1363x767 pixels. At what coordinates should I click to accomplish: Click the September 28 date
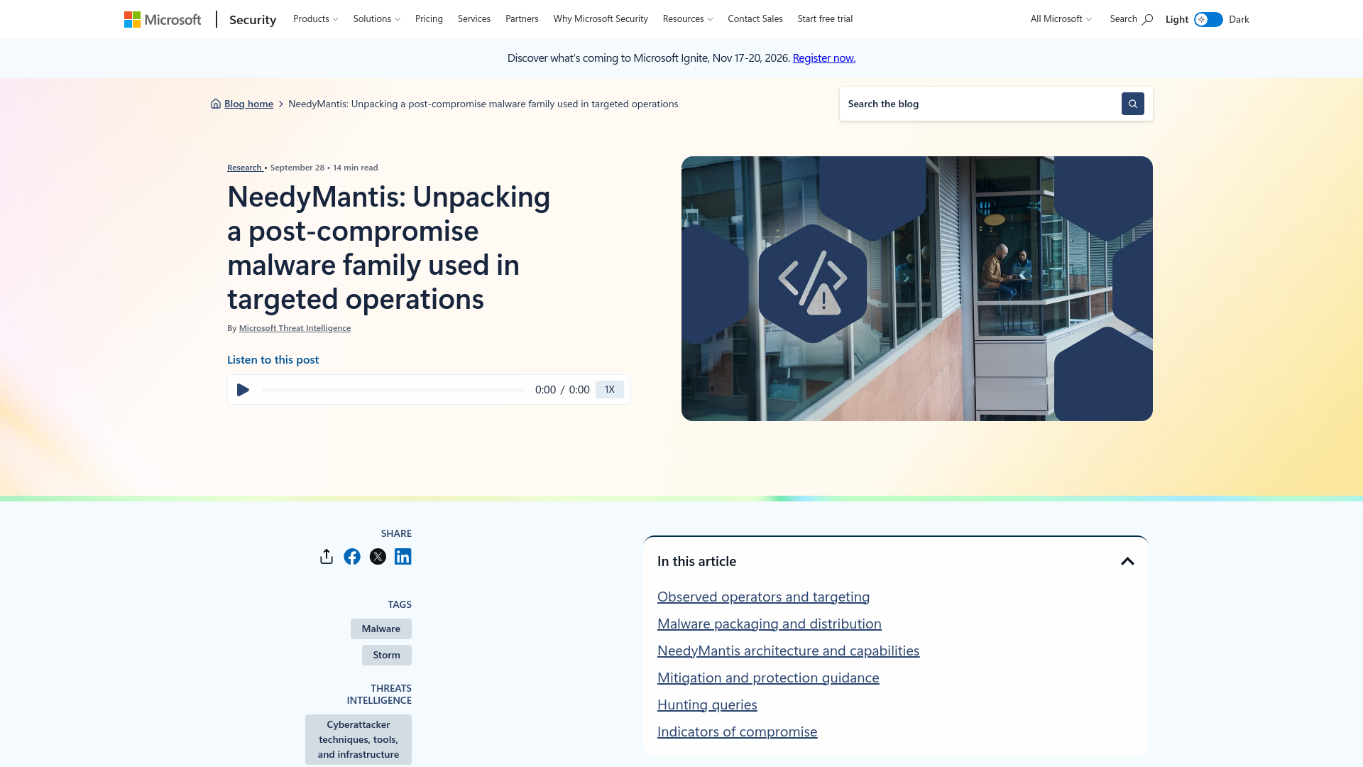[x=297, y=168]
